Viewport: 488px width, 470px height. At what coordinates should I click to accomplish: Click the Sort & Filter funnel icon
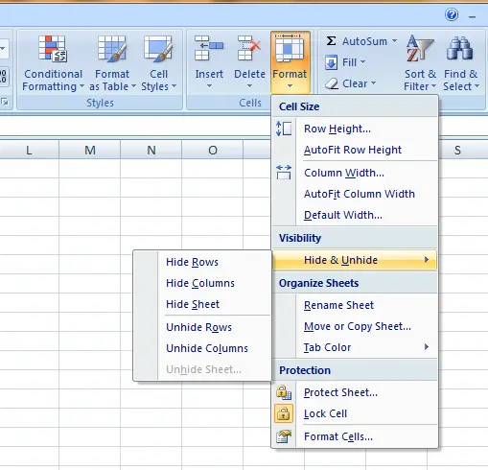pyautogui.click(x=420, y=49)
